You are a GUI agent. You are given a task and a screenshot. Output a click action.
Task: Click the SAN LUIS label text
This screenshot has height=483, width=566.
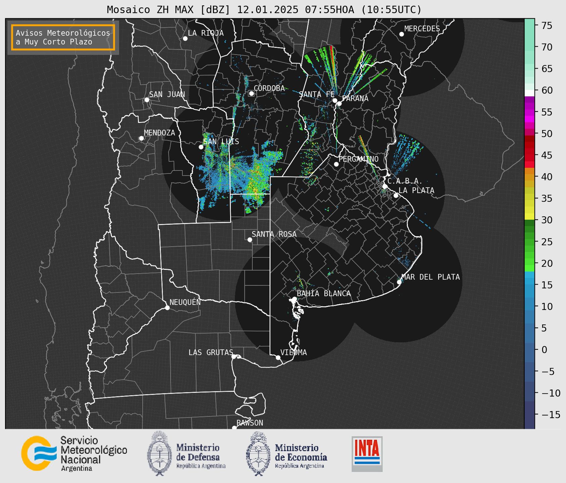tap(221, 141)
